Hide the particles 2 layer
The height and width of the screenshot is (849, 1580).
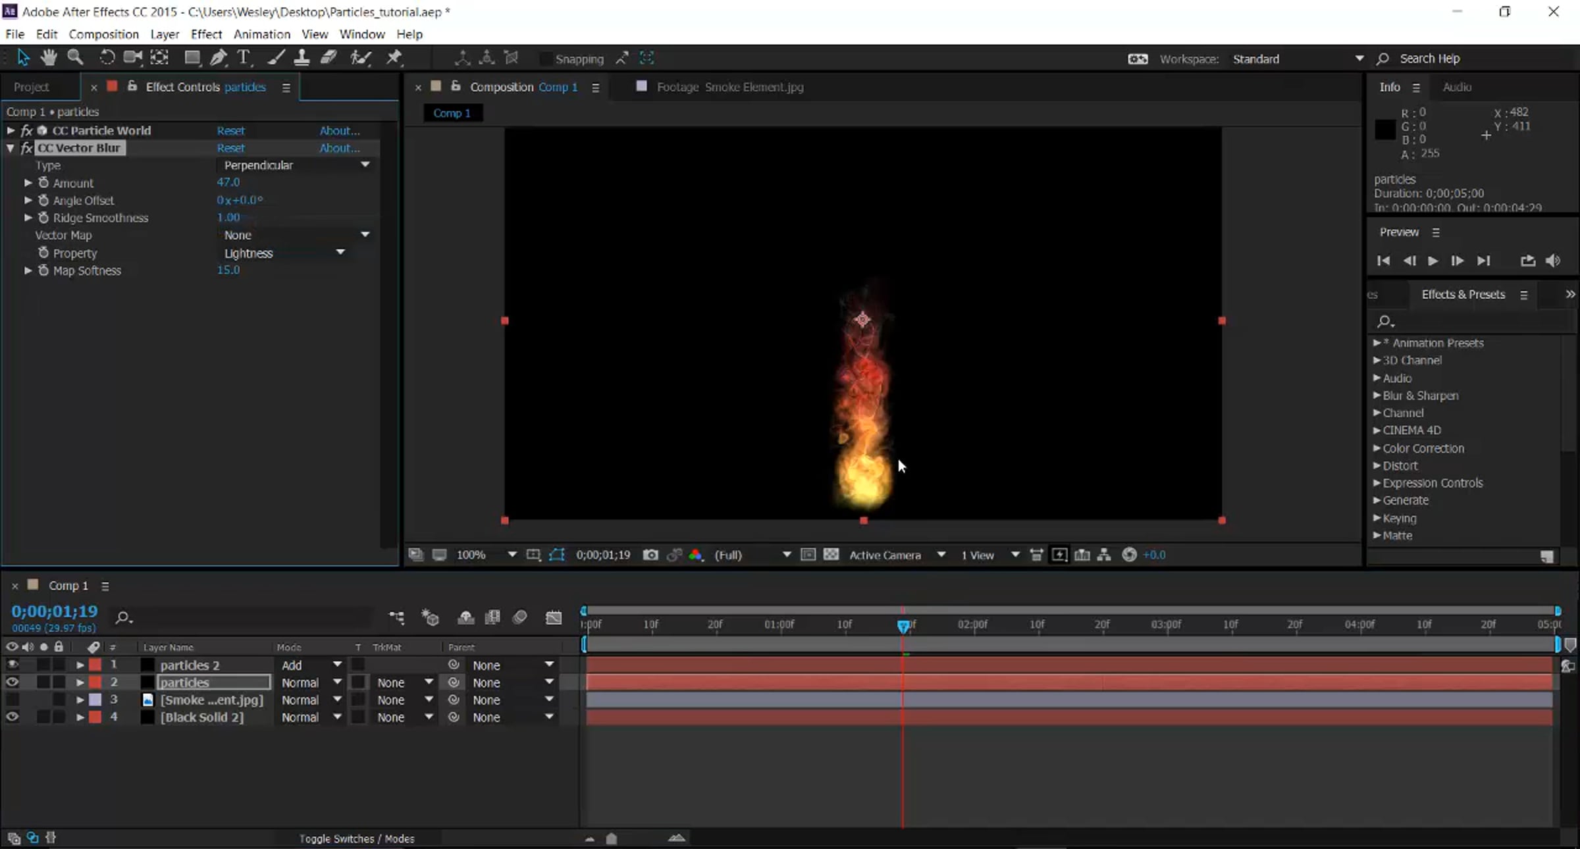[12, 665]
